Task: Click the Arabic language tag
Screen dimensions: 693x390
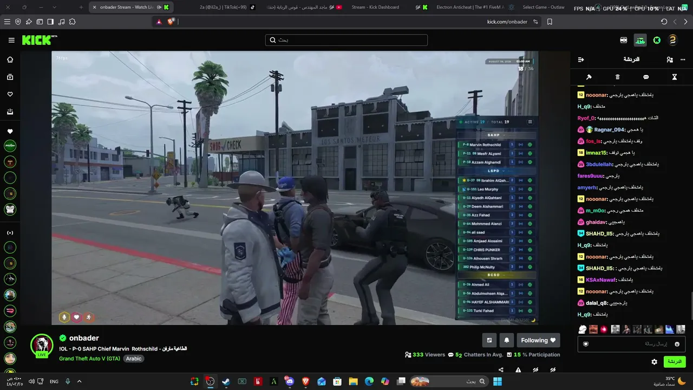Action: click(134, 359)
